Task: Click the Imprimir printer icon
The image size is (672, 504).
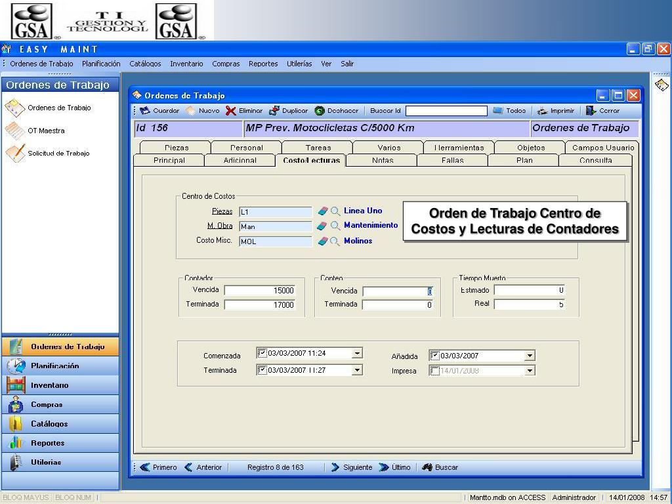Action: [542, 110]
